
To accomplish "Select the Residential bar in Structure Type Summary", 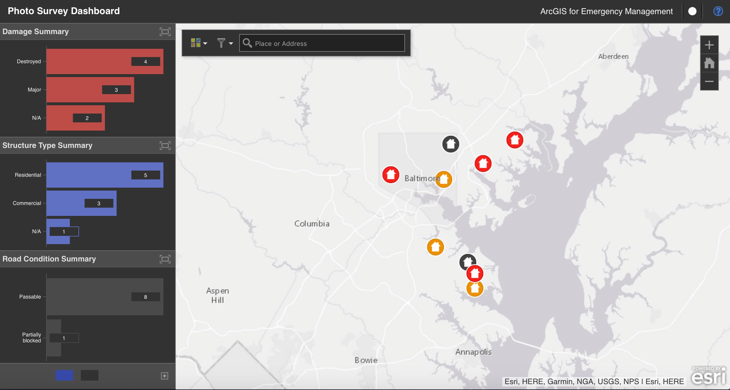I will pos(88,175).
